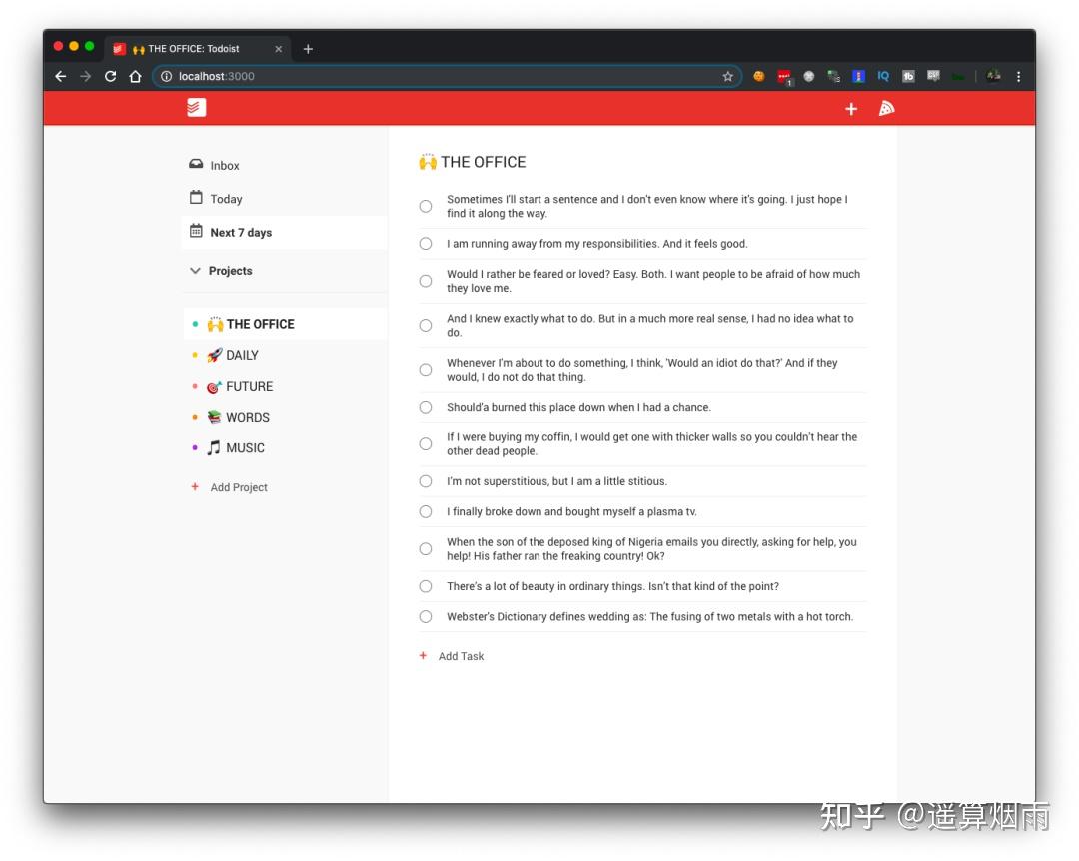Image resolution: width=1079 pixels, height=861 pixels.
Task: Collapse the Projects section chevron
Action: tap(195, 270)
